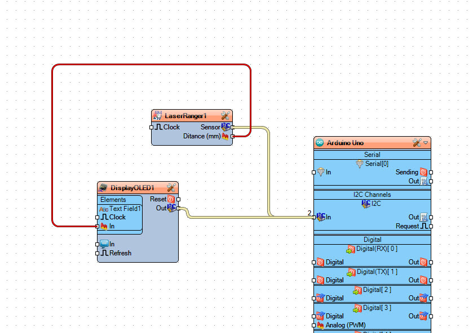Click Text Field1 analog In pin
Screen dimensions: 473x333
[x=97, y=226]
